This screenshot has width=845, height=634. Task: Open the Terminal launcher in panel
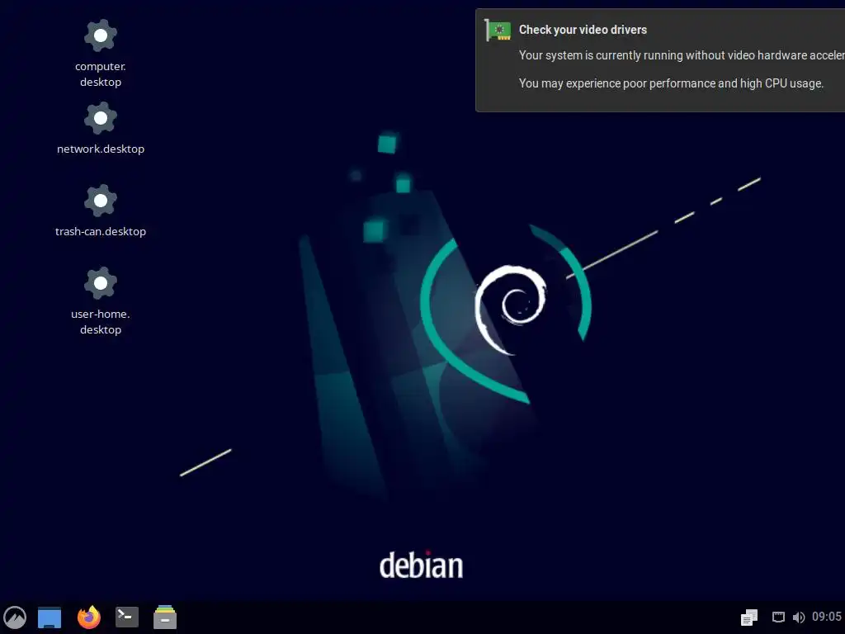(127, 617)
